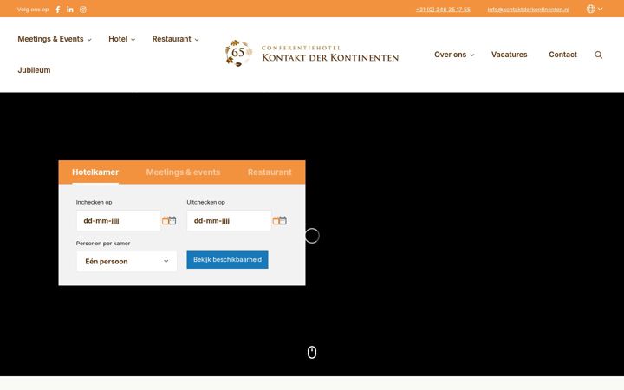Click the Inchecken op date field
The height and width of the screenshot is (390, 624).
pyautogui.click(x=119, y=220)
